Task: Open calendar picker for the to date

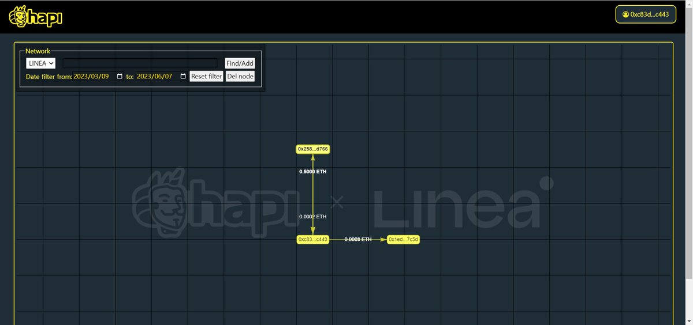Action: (183, 77)
